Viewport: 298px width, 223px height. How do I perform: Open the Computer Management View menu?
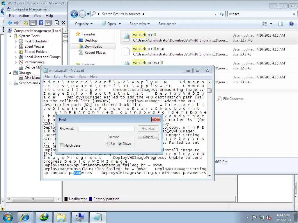click(37, 16)
